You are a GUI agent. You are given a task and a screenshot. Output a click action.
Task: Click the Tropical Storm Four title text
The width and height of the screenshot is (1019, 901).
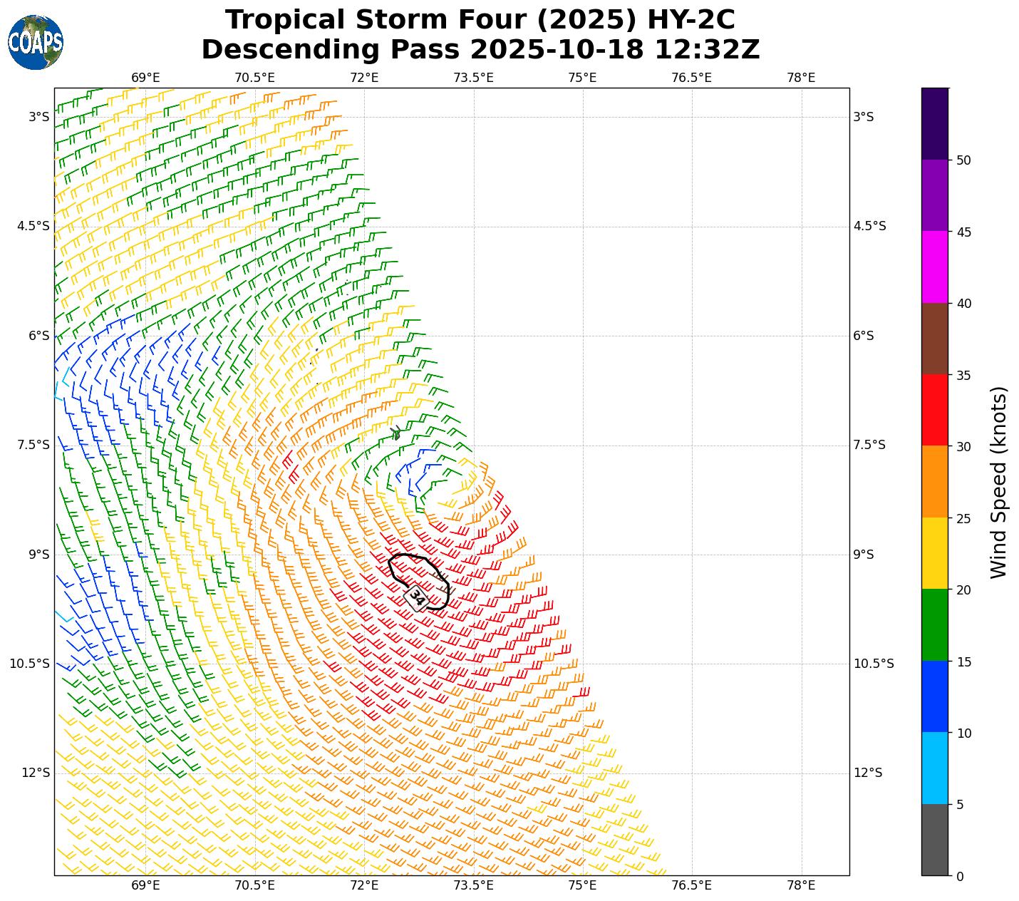[480, 19]
